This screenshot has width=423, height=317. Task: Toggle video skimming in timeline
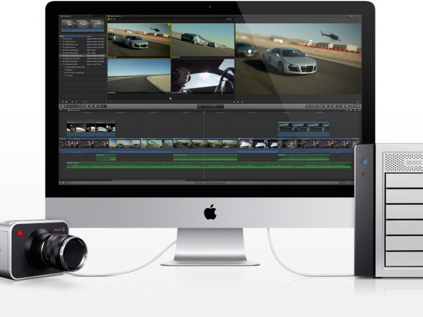pyautogui.click(x=347, y=110)
